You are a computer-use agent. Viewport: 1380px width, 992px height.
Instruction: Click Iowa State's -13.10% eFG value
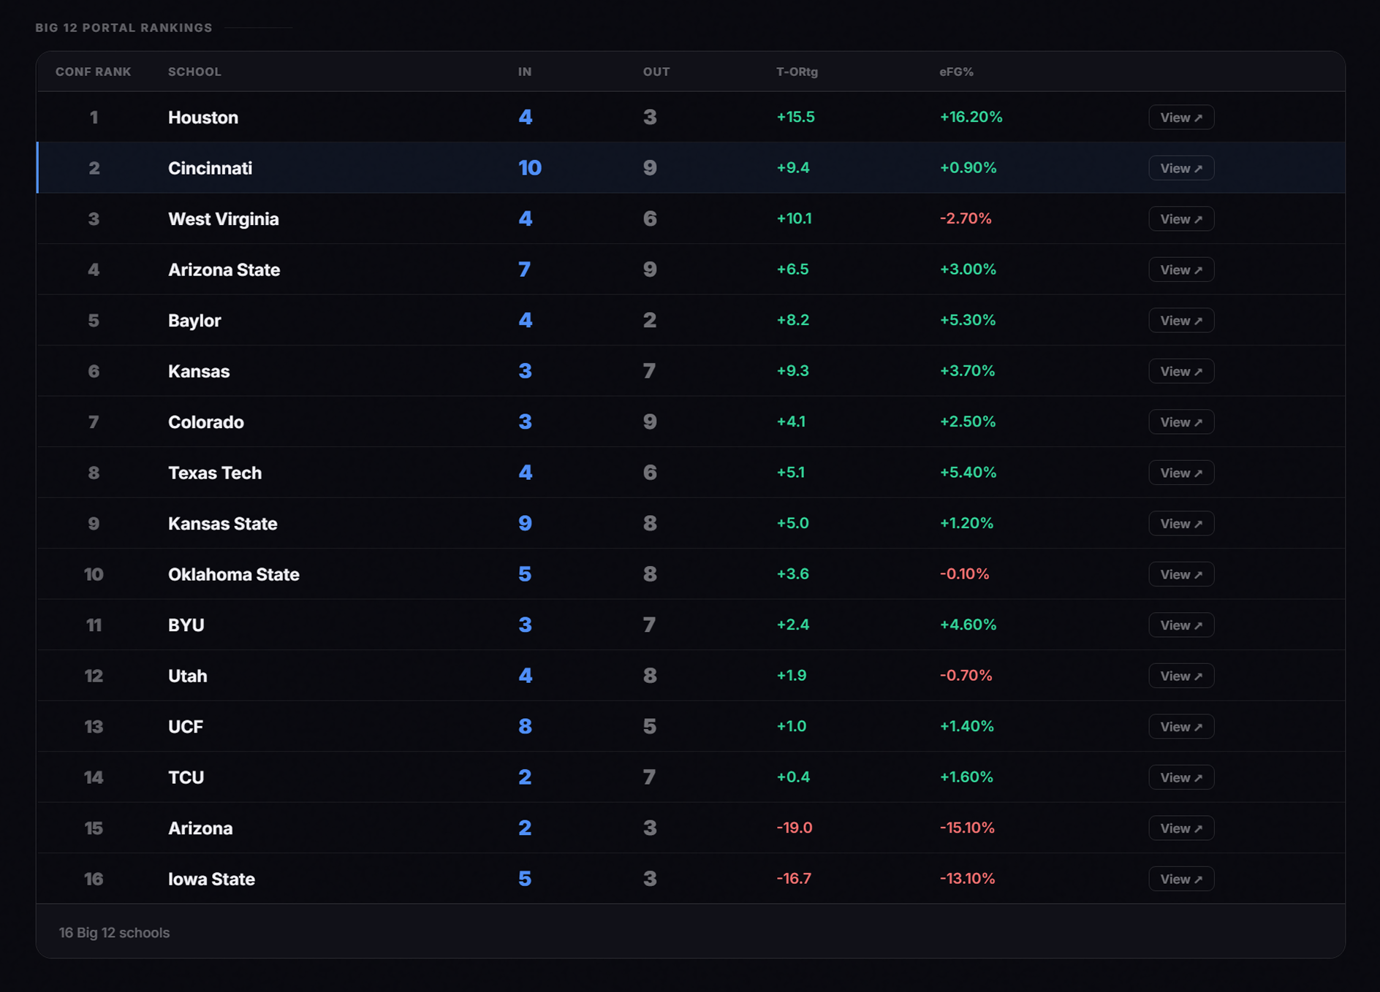[967, 879]
